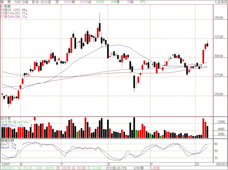Click the month 8 marker on time axis
Viewport: 228px width, 170px height.
pos(109,163)
